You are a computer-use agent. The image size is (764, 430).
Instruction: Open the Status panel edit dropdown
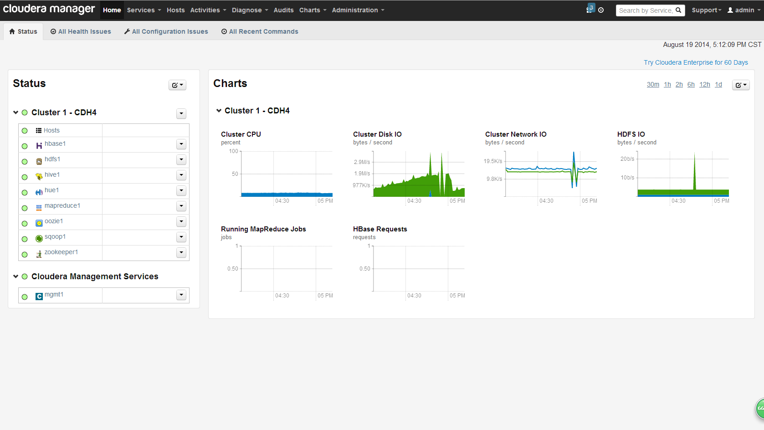(x=177, y=85)
